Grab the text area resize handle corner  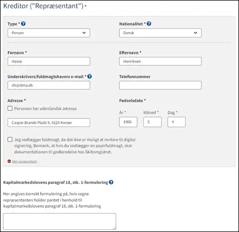coord(114,228)
